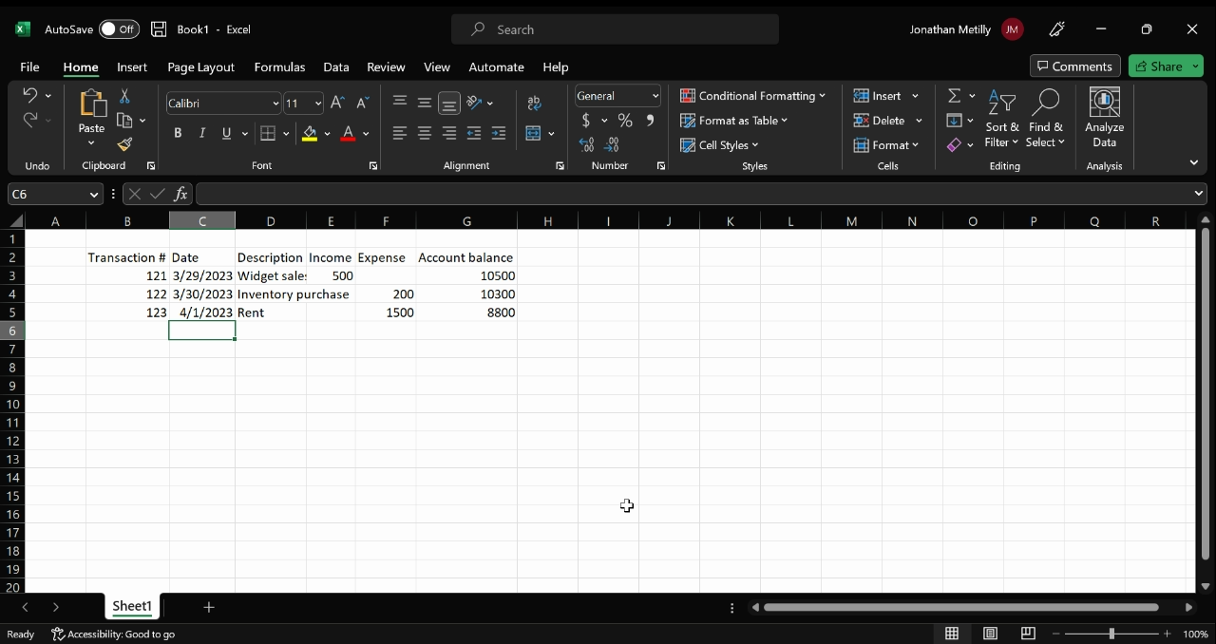
Task: Open the General number format dropdown
Action: tap(617, 95)
